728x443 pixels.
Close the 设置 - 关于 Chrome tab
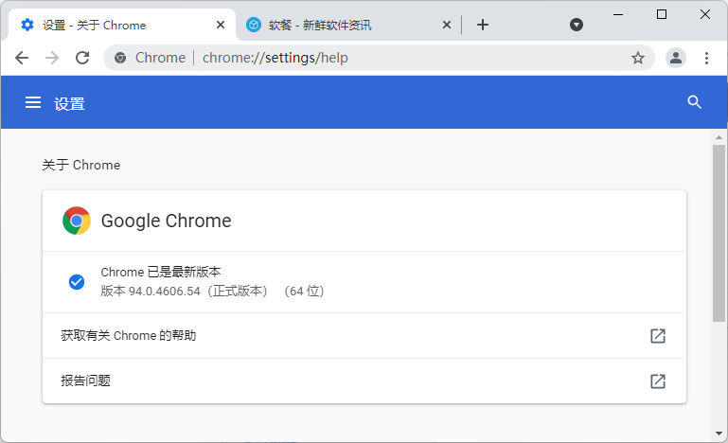(x=221, y=25)
